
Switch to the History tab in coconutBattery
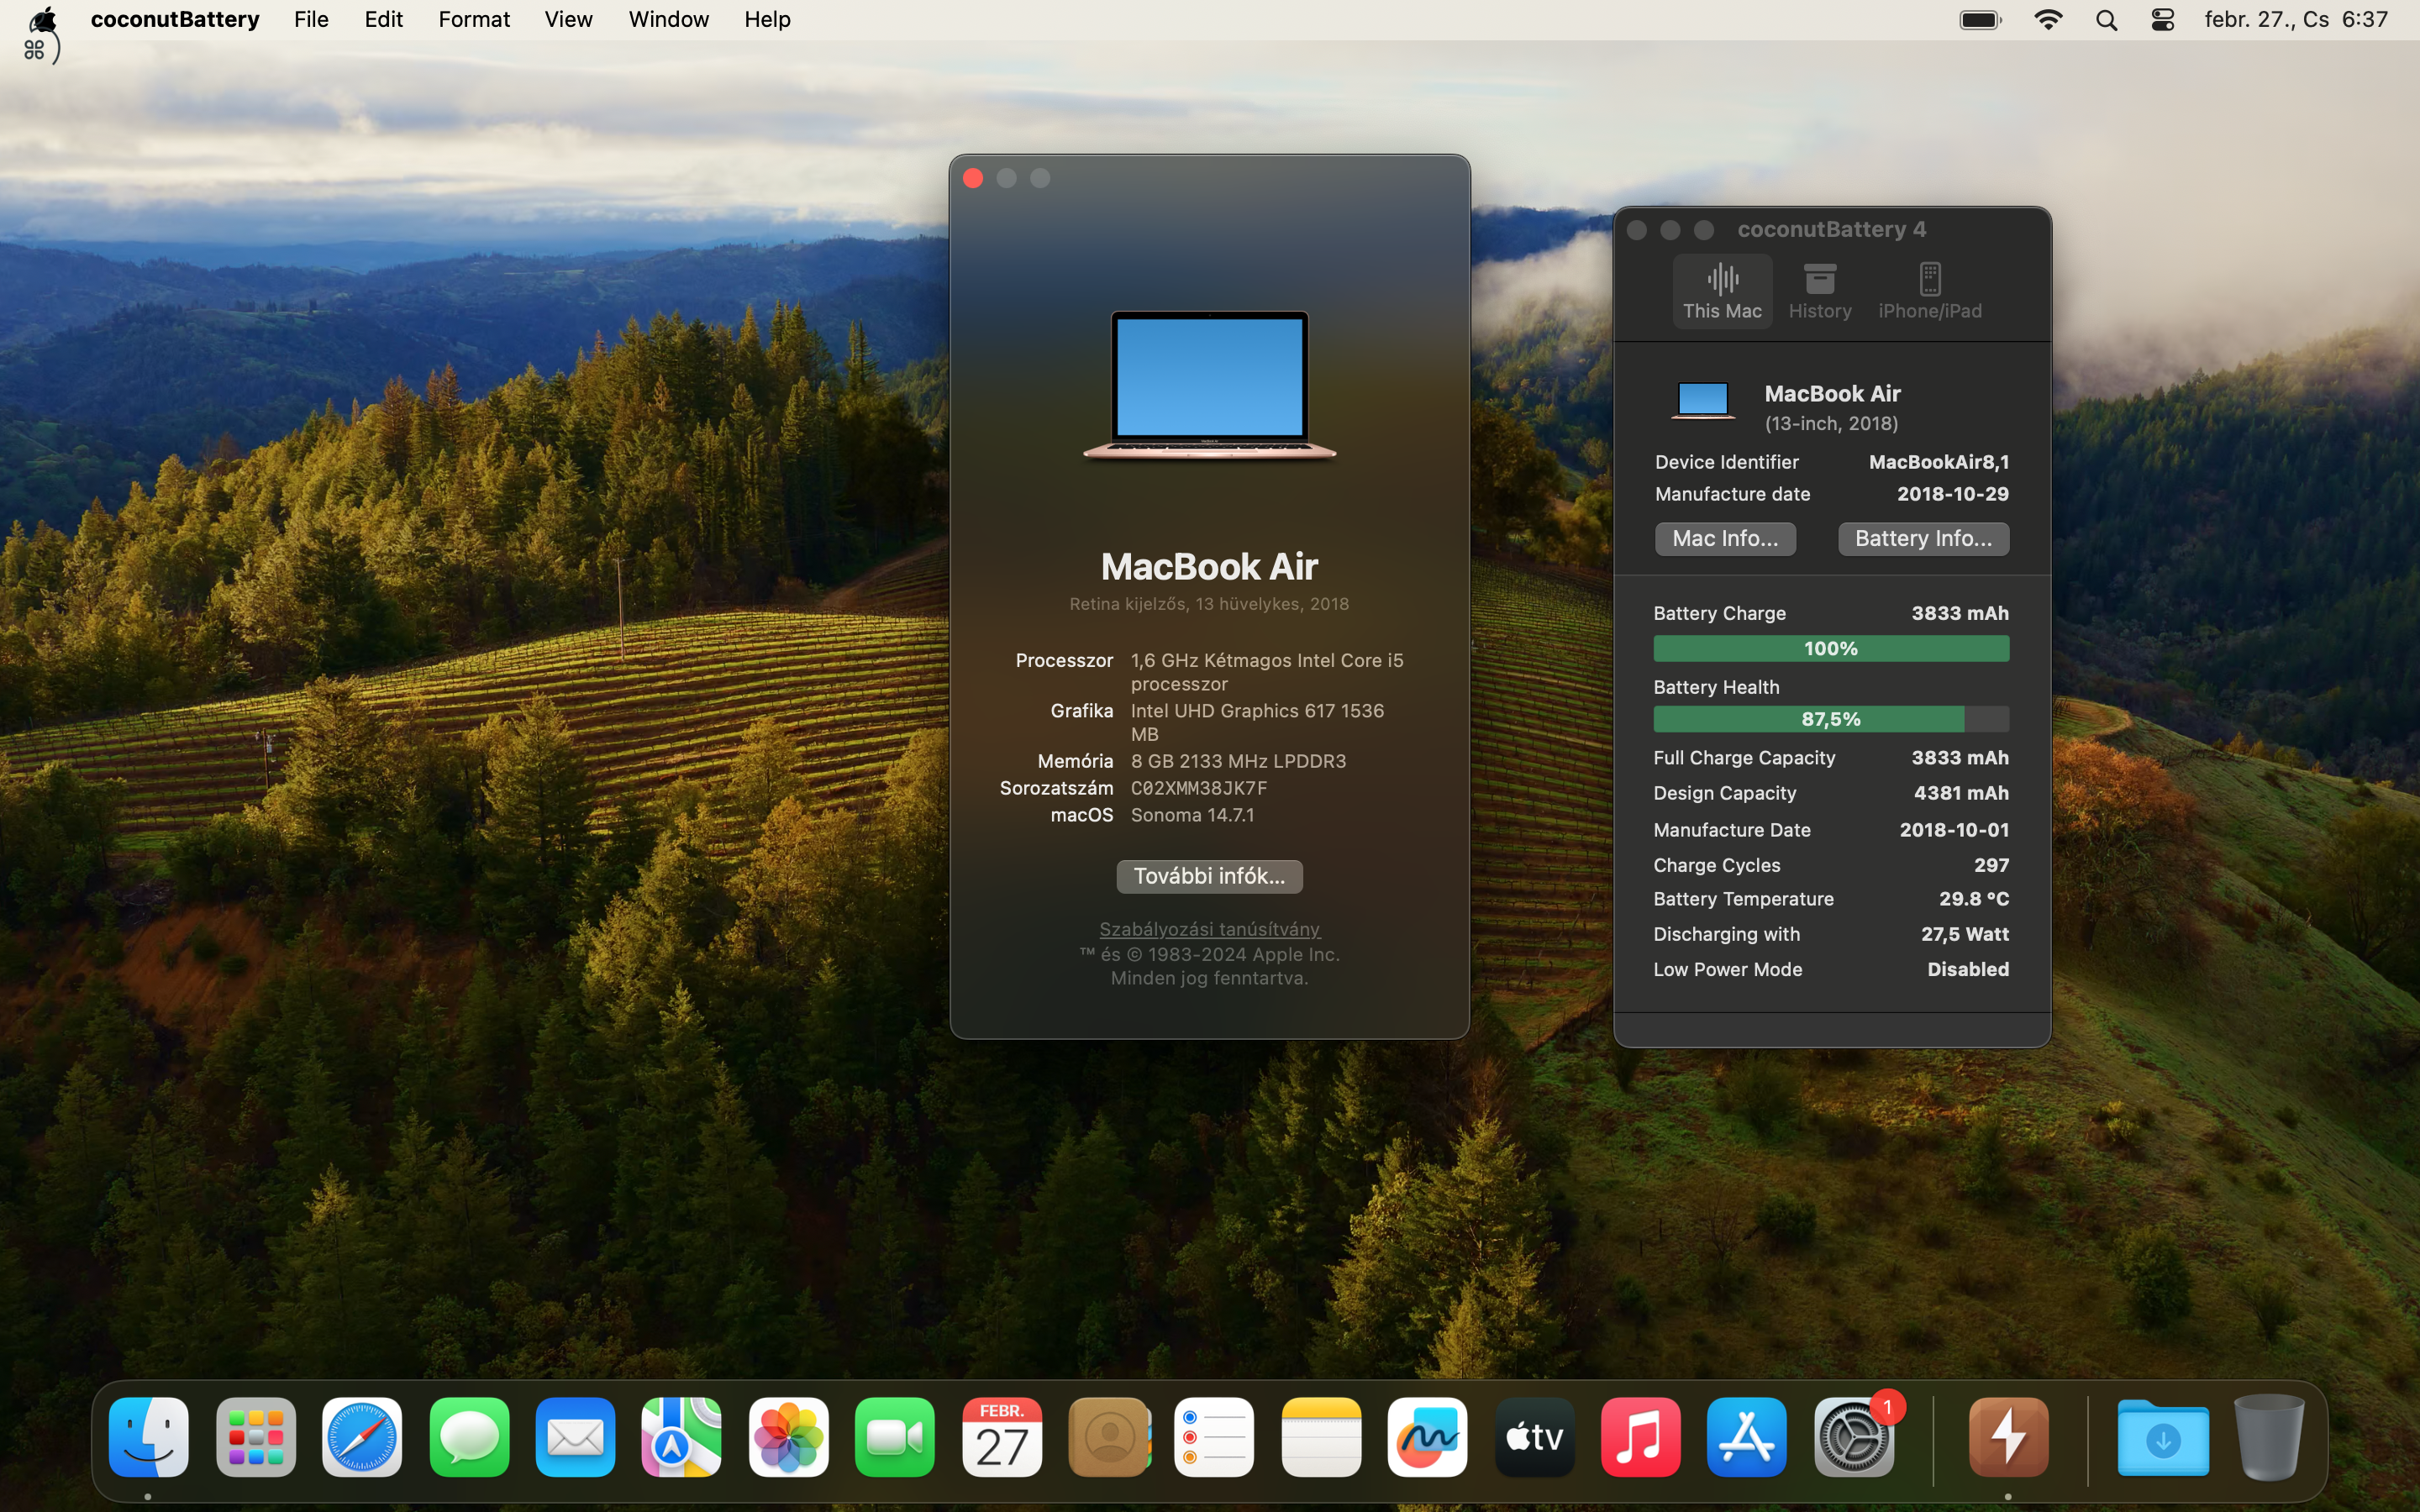pyautogui.click(x=1820, y=291)
